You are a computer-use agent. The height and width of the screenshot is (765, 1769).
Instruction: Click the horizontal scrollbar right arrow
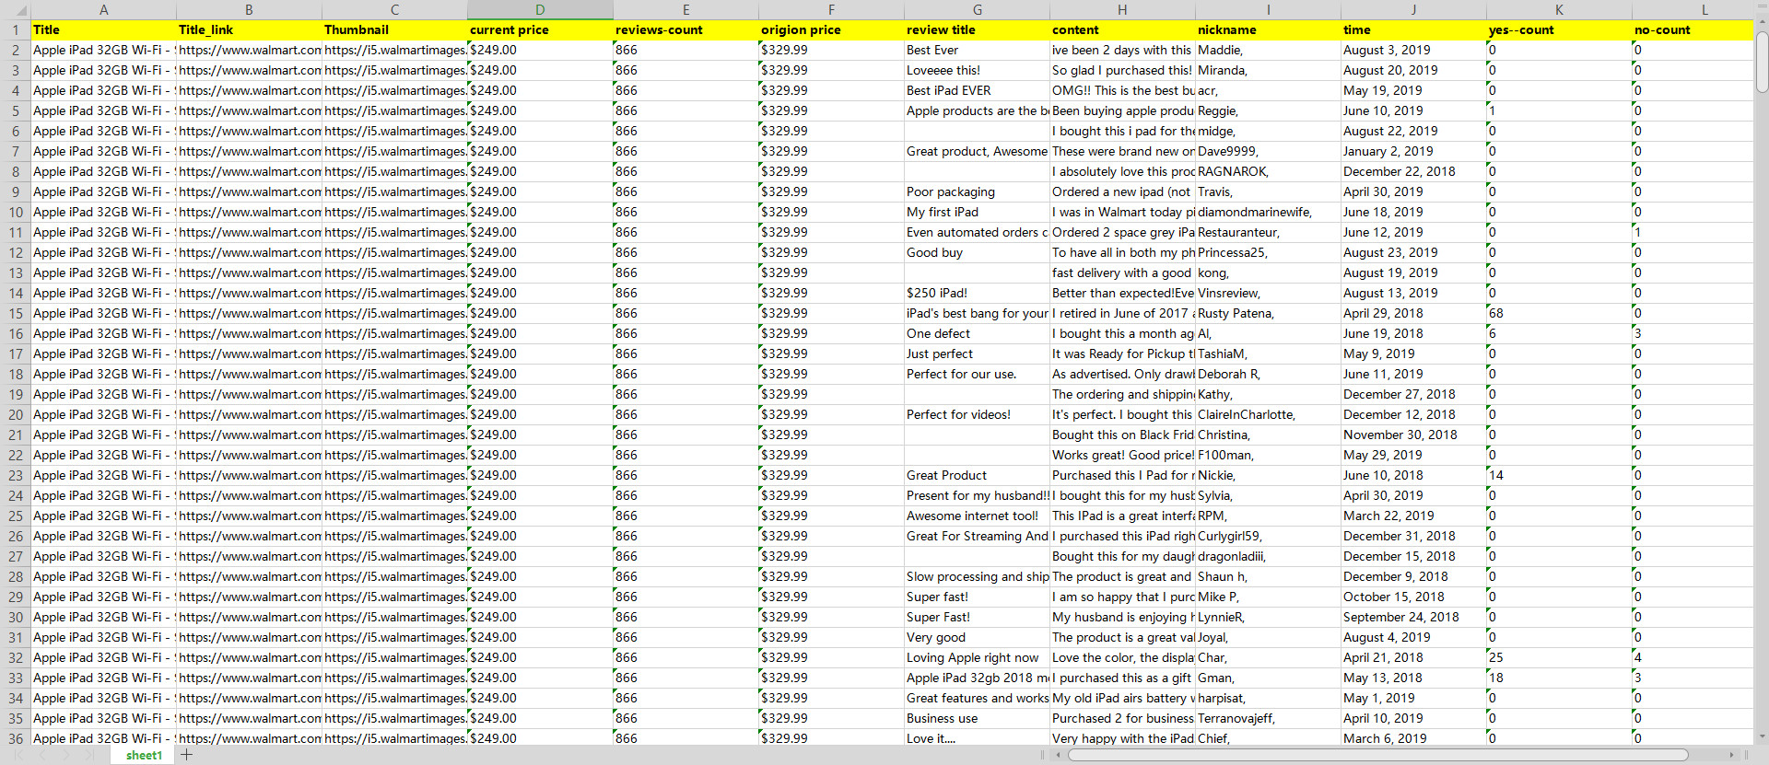tap(1732, 755)
